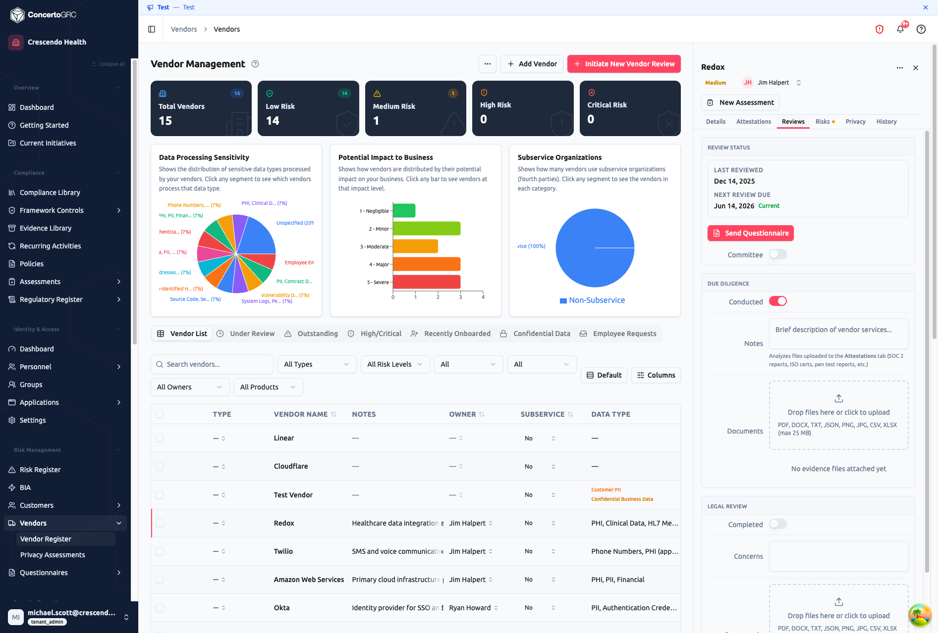The width and height of the screenshot is (938, 633).
Task: Open the All Owners filter dropdown
Action: point(190,387)
